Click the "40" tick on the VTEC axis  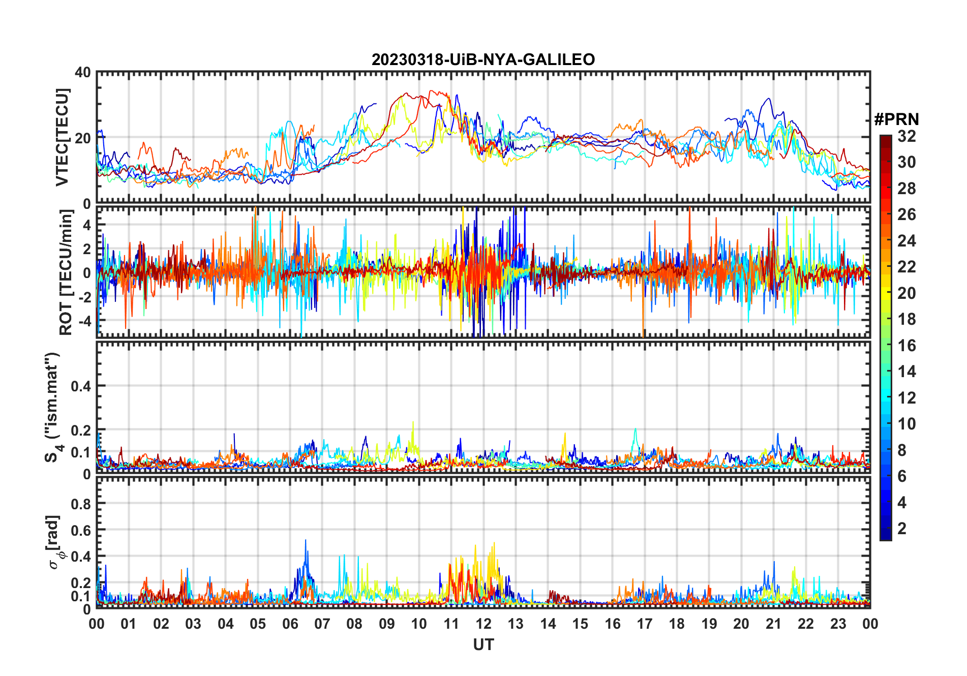(83, 72)
